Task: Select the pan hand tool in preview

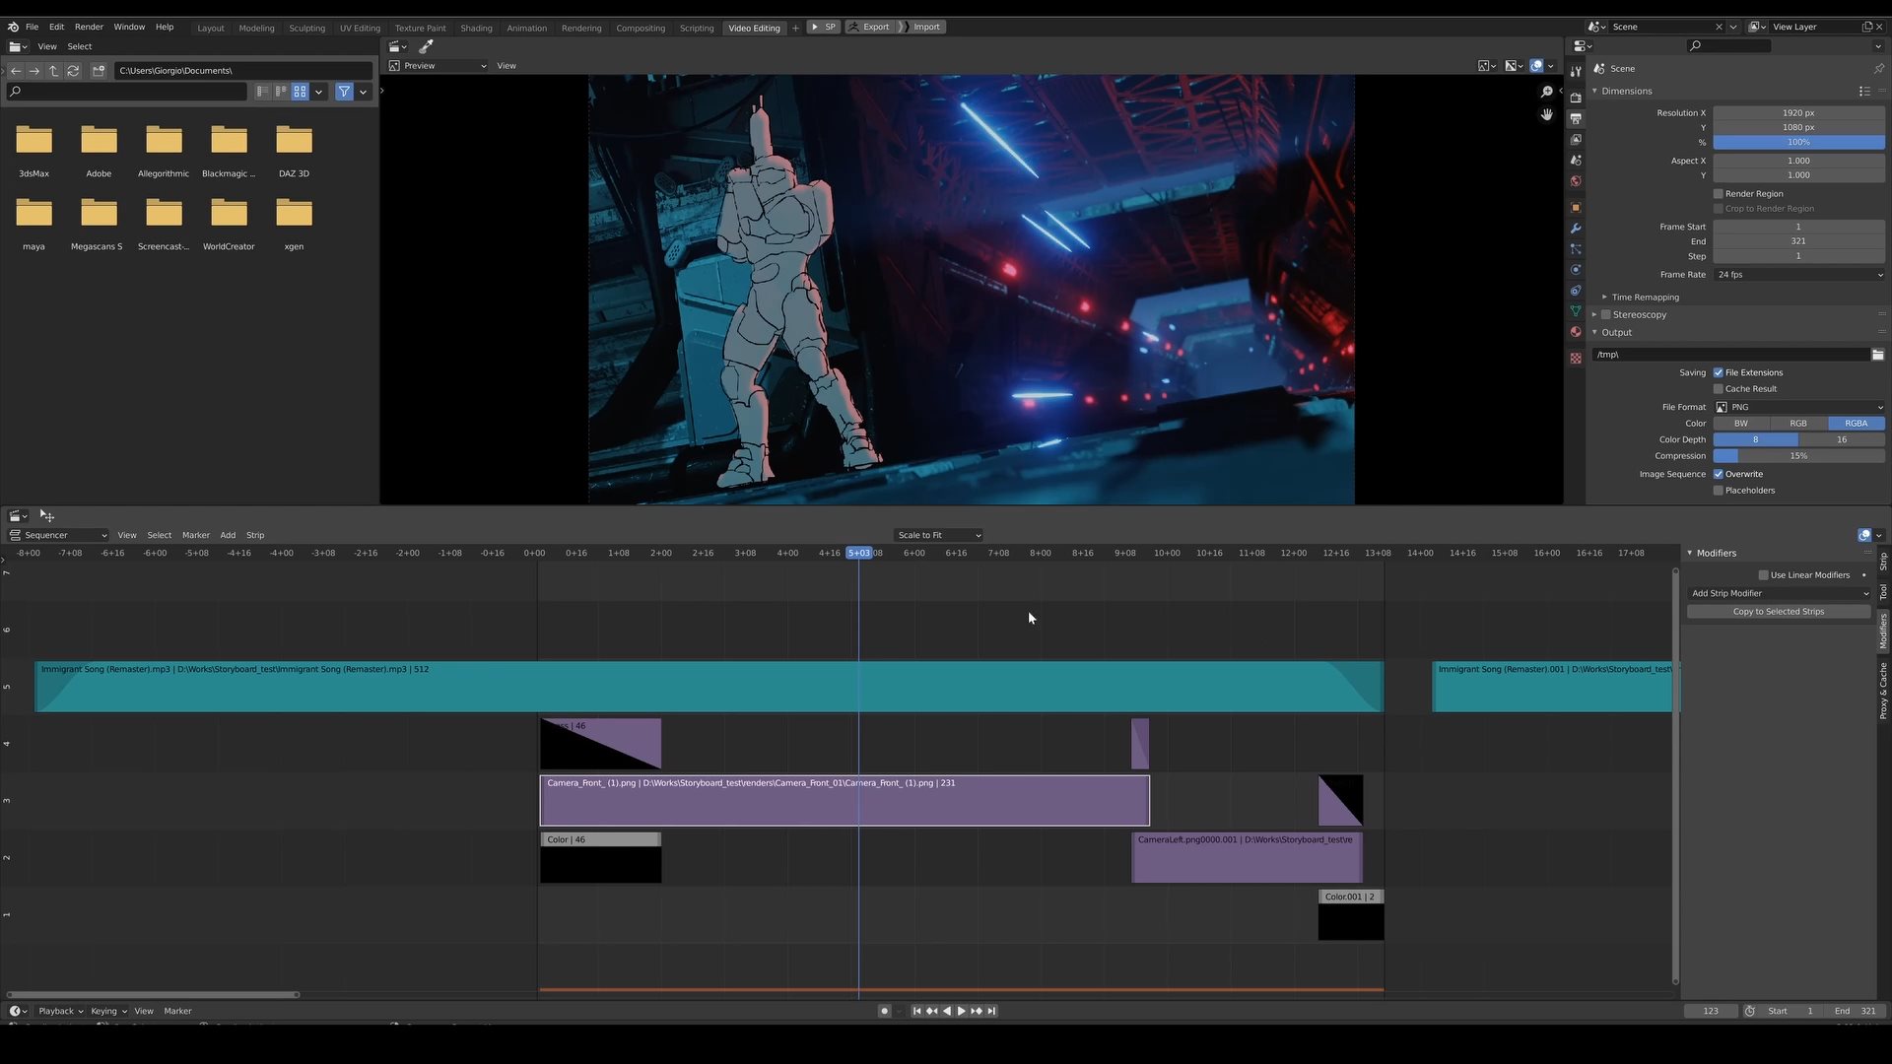Action: (x=1547, y=115)
